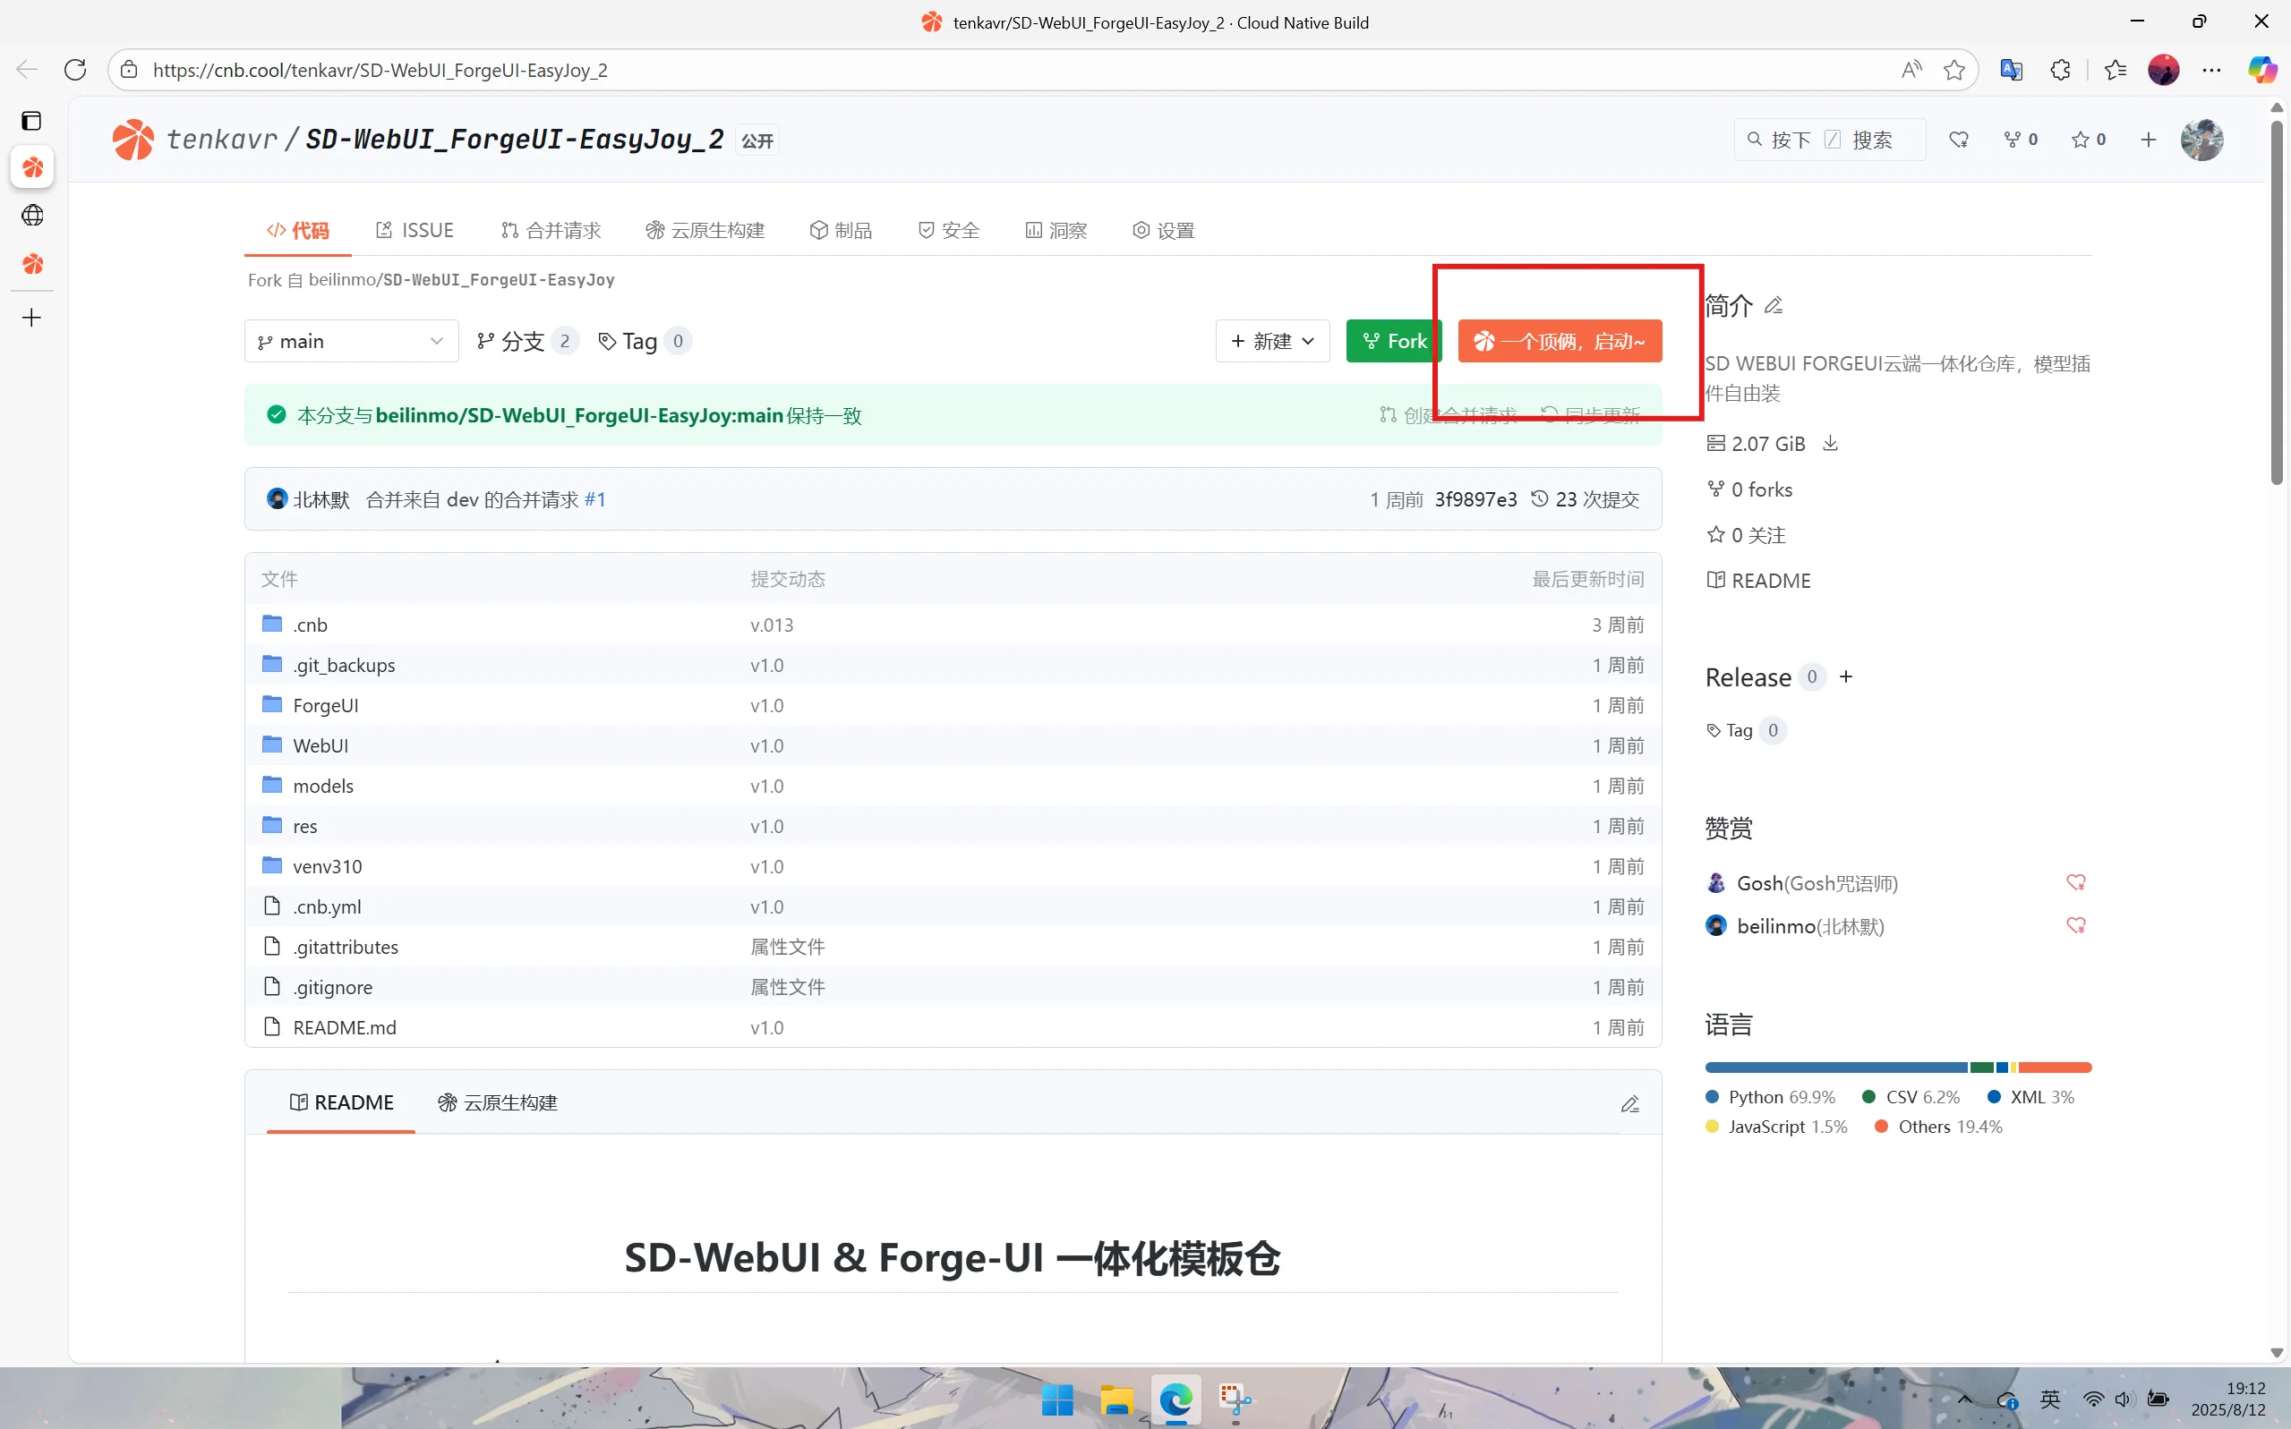Open the 分支 2 branches link
The height and width of the screenshot is (1429, 2291).
click(x=526, y=341)
